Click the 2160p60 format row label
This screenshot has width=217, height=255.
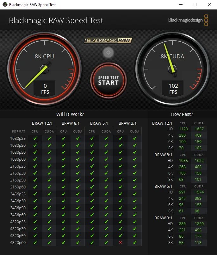tap(18, 187)
